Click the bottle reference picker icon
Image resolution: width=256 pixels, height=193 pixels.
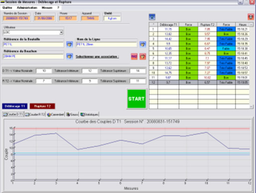click(x=70, y=44)
